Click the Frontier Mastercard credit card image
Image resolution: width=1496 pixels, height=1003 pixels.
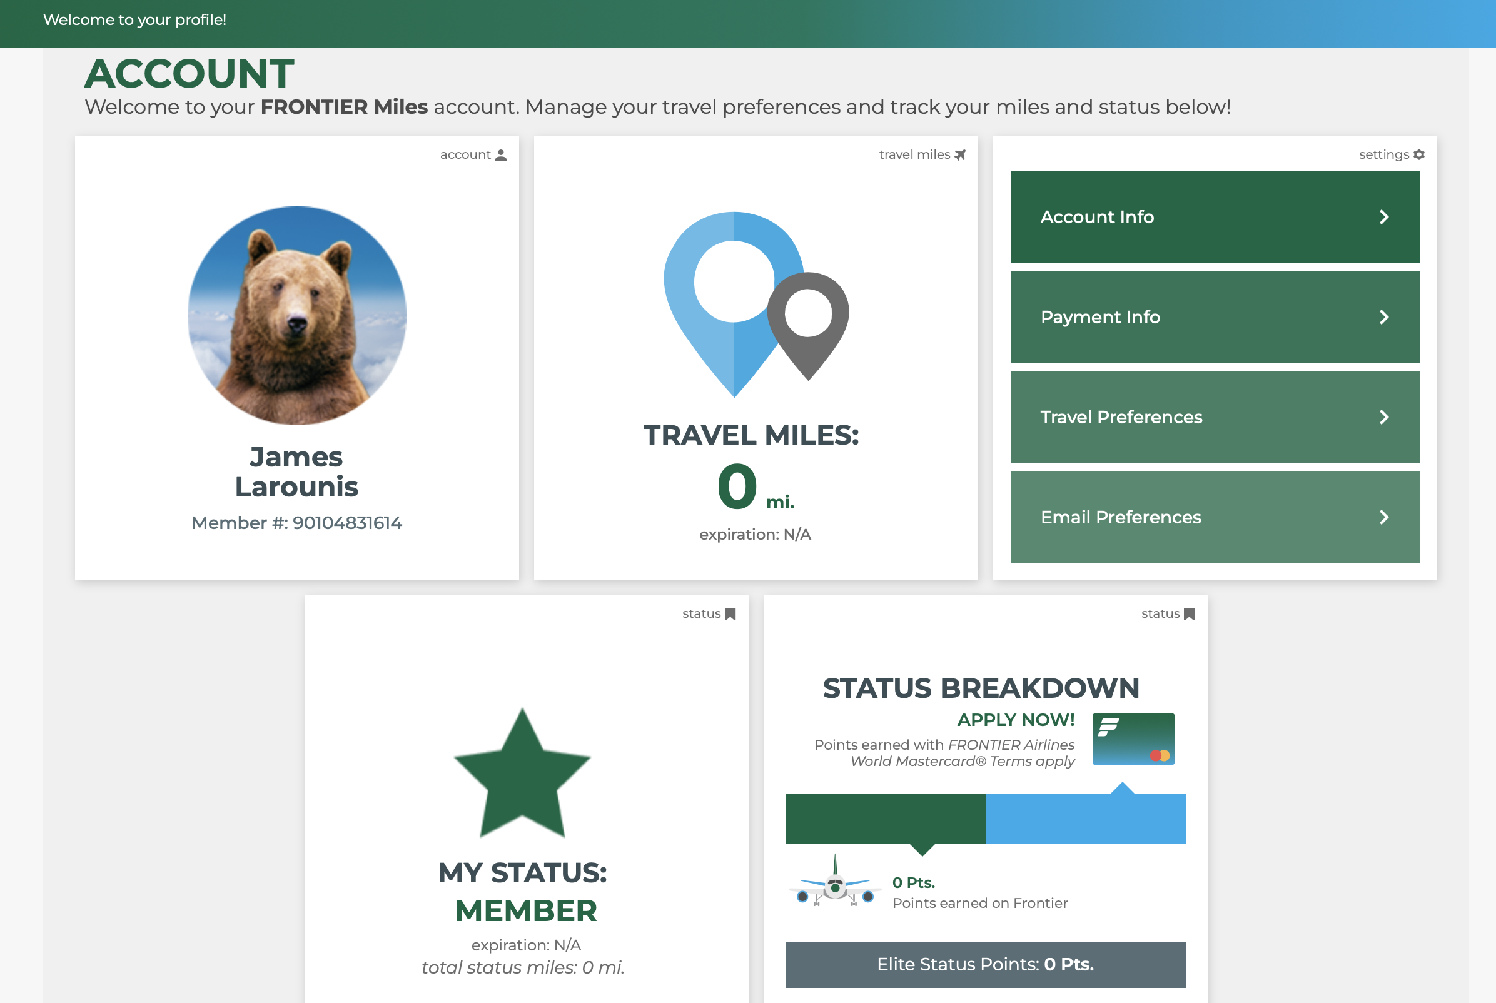point(1133,739)
